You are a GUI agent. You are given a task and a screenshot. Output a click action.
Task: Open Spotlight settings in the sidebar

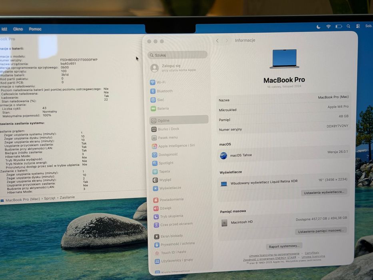tap(163, 163)
